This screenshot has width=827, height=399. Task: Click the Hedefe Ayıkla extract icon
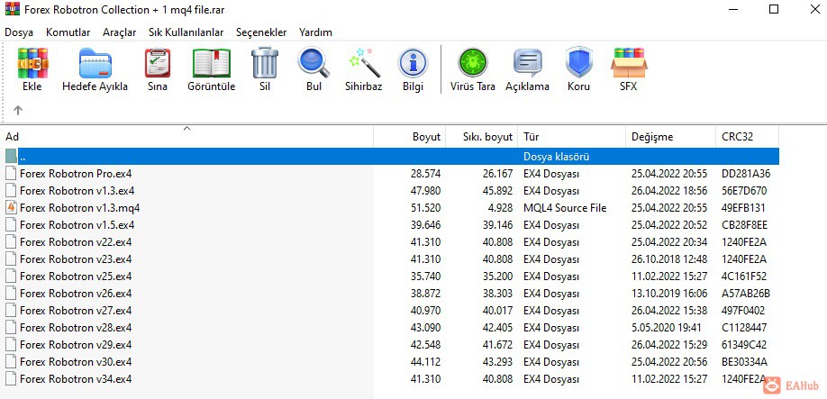coord(95,63)
